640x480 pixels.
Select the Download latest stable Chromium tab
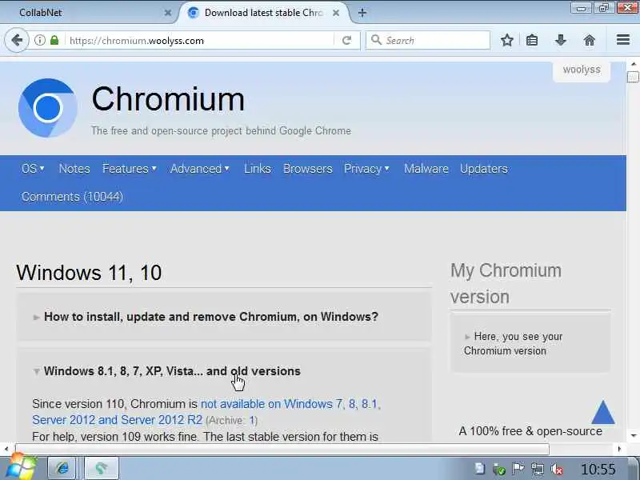pos(264,13)
